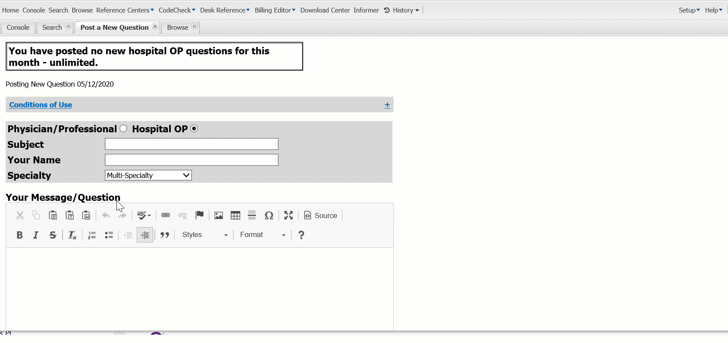Click the anchor flag icon
This screenshot has width=728, height=343.
199,215
